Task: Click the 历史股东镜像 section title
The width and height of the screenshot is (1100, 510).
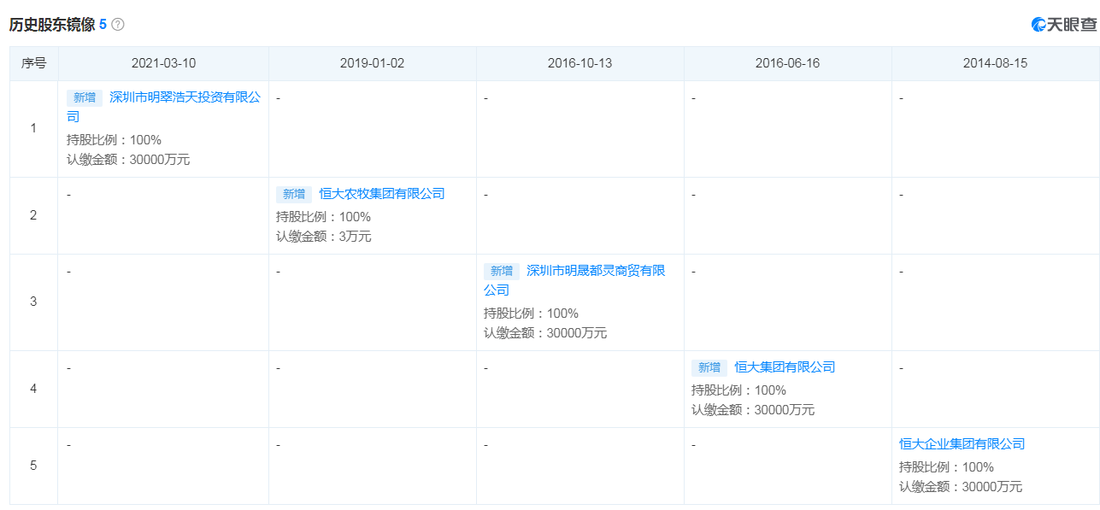Action: pos(52,25)
